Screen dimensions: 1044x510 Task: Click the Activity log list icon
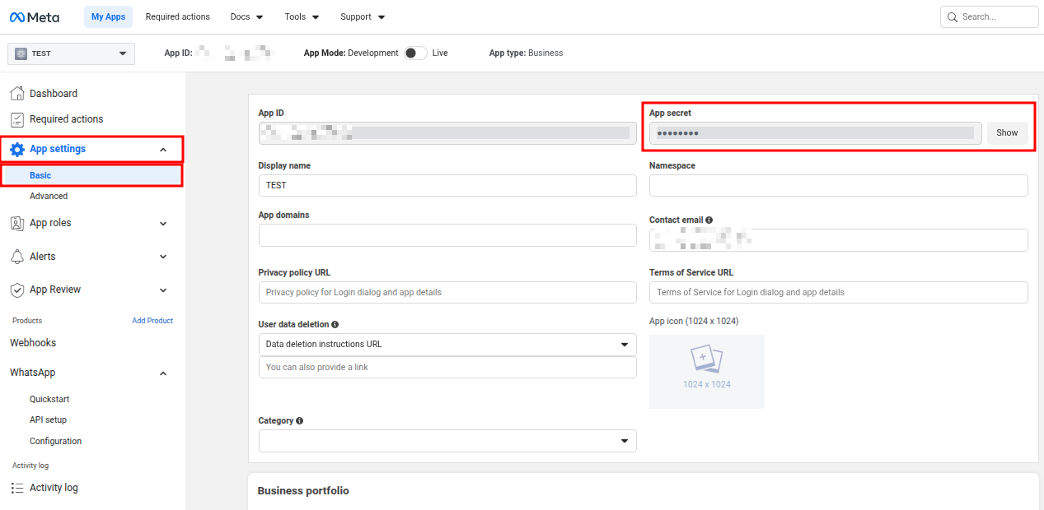click(x=17, y=488)
